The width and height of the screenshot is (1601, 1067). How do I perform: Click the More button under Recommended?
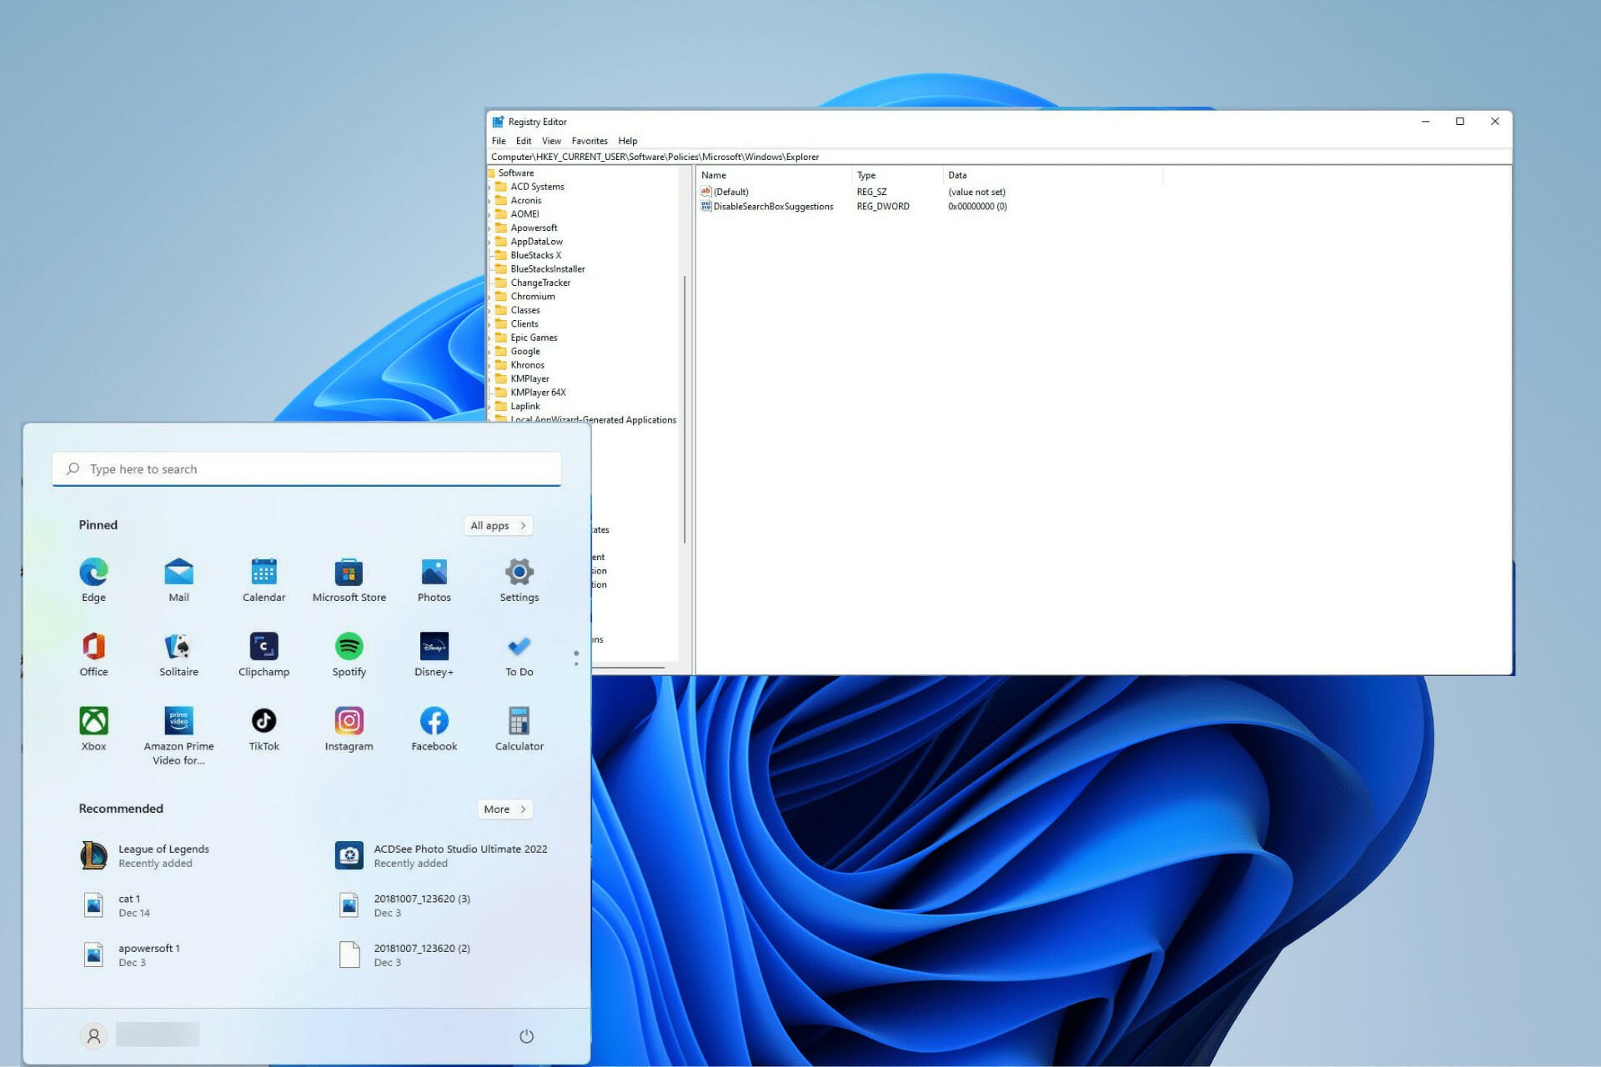pos(505,809)
